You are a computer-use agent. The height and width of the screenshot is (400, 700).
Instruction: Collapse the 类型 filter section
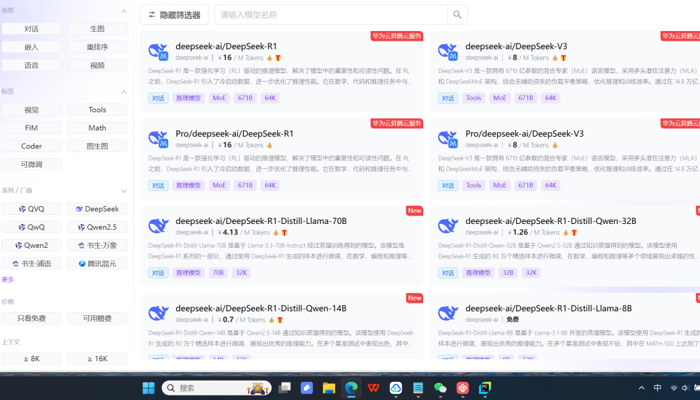[124, 11]
